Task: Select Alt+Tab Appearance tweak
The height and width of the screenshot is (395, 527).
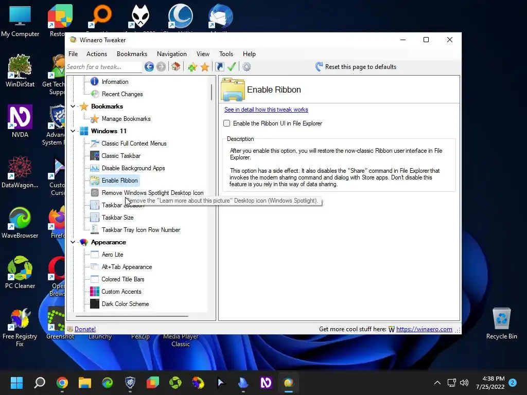Action: [127, 267]
